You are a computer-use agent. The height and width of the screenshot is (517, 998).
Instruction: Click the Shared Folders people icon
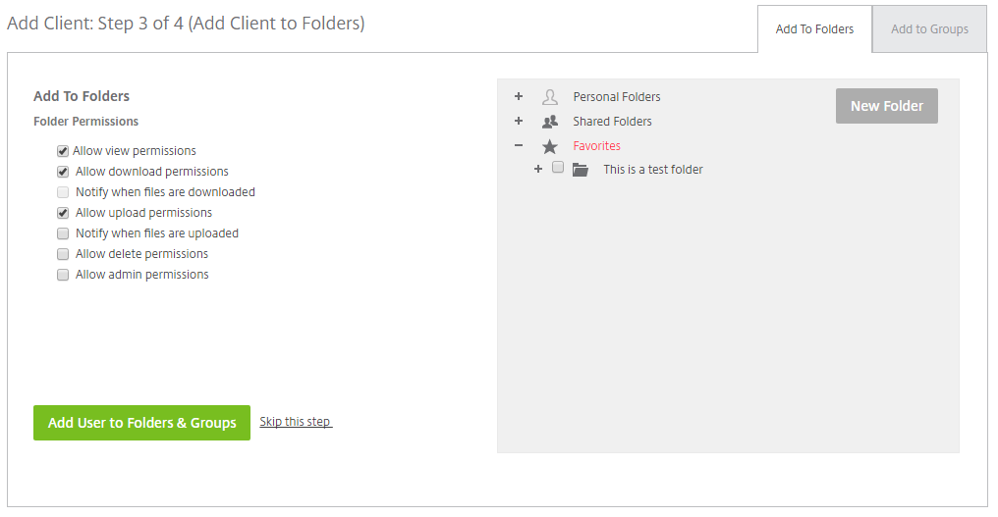coord(550,122)
